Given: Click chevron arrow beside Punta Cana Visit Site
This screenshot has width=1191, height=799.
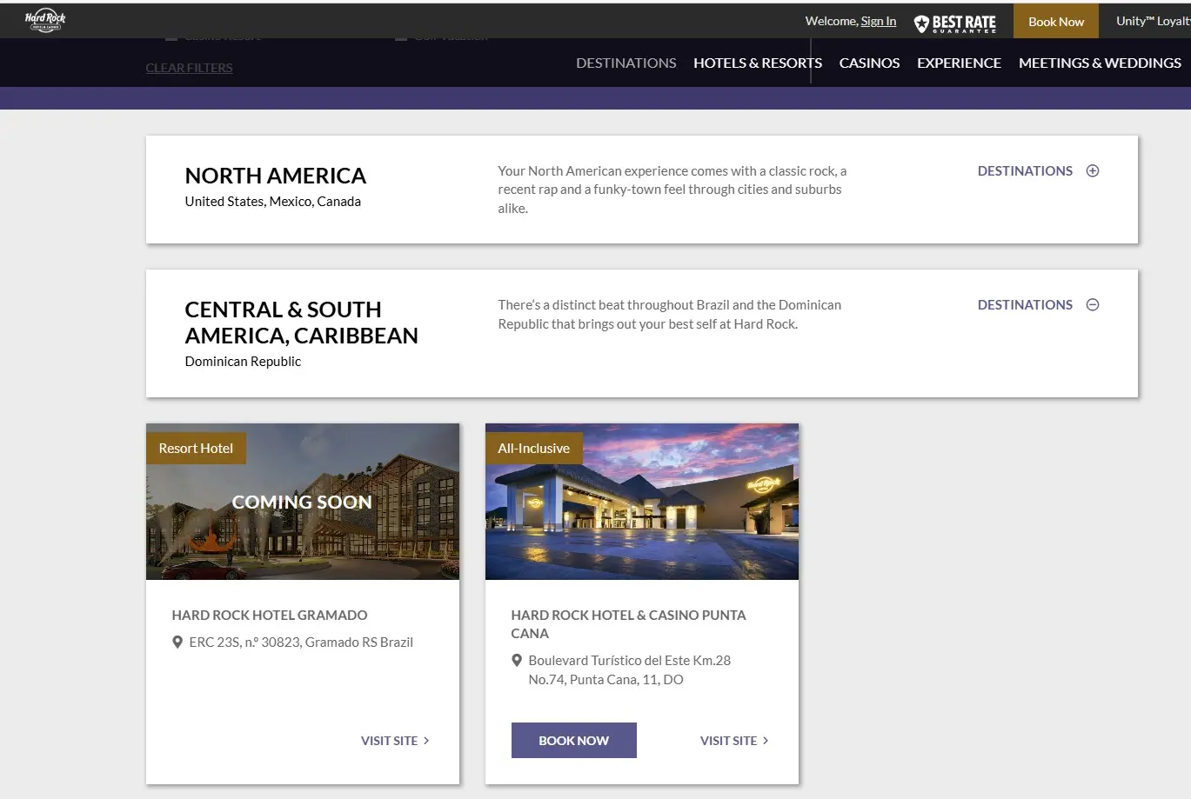Looking at the screenshot, I should tap(766, 741).
